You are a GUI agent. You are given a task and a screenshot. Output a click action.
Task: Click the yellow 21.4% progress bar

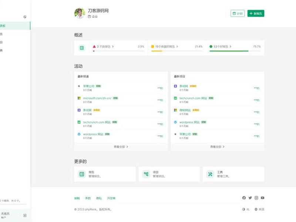[x=177, y=51]
